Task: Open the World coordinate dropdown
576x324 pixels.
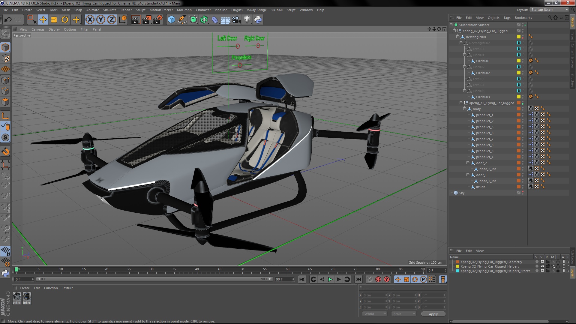Action: point(375,314)
